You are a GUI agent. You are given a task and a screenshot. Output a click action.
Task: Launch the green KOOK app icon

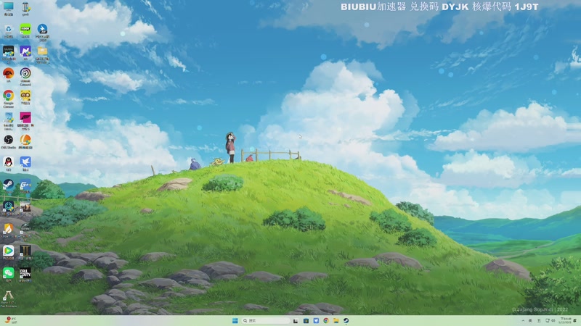(25, 31)
